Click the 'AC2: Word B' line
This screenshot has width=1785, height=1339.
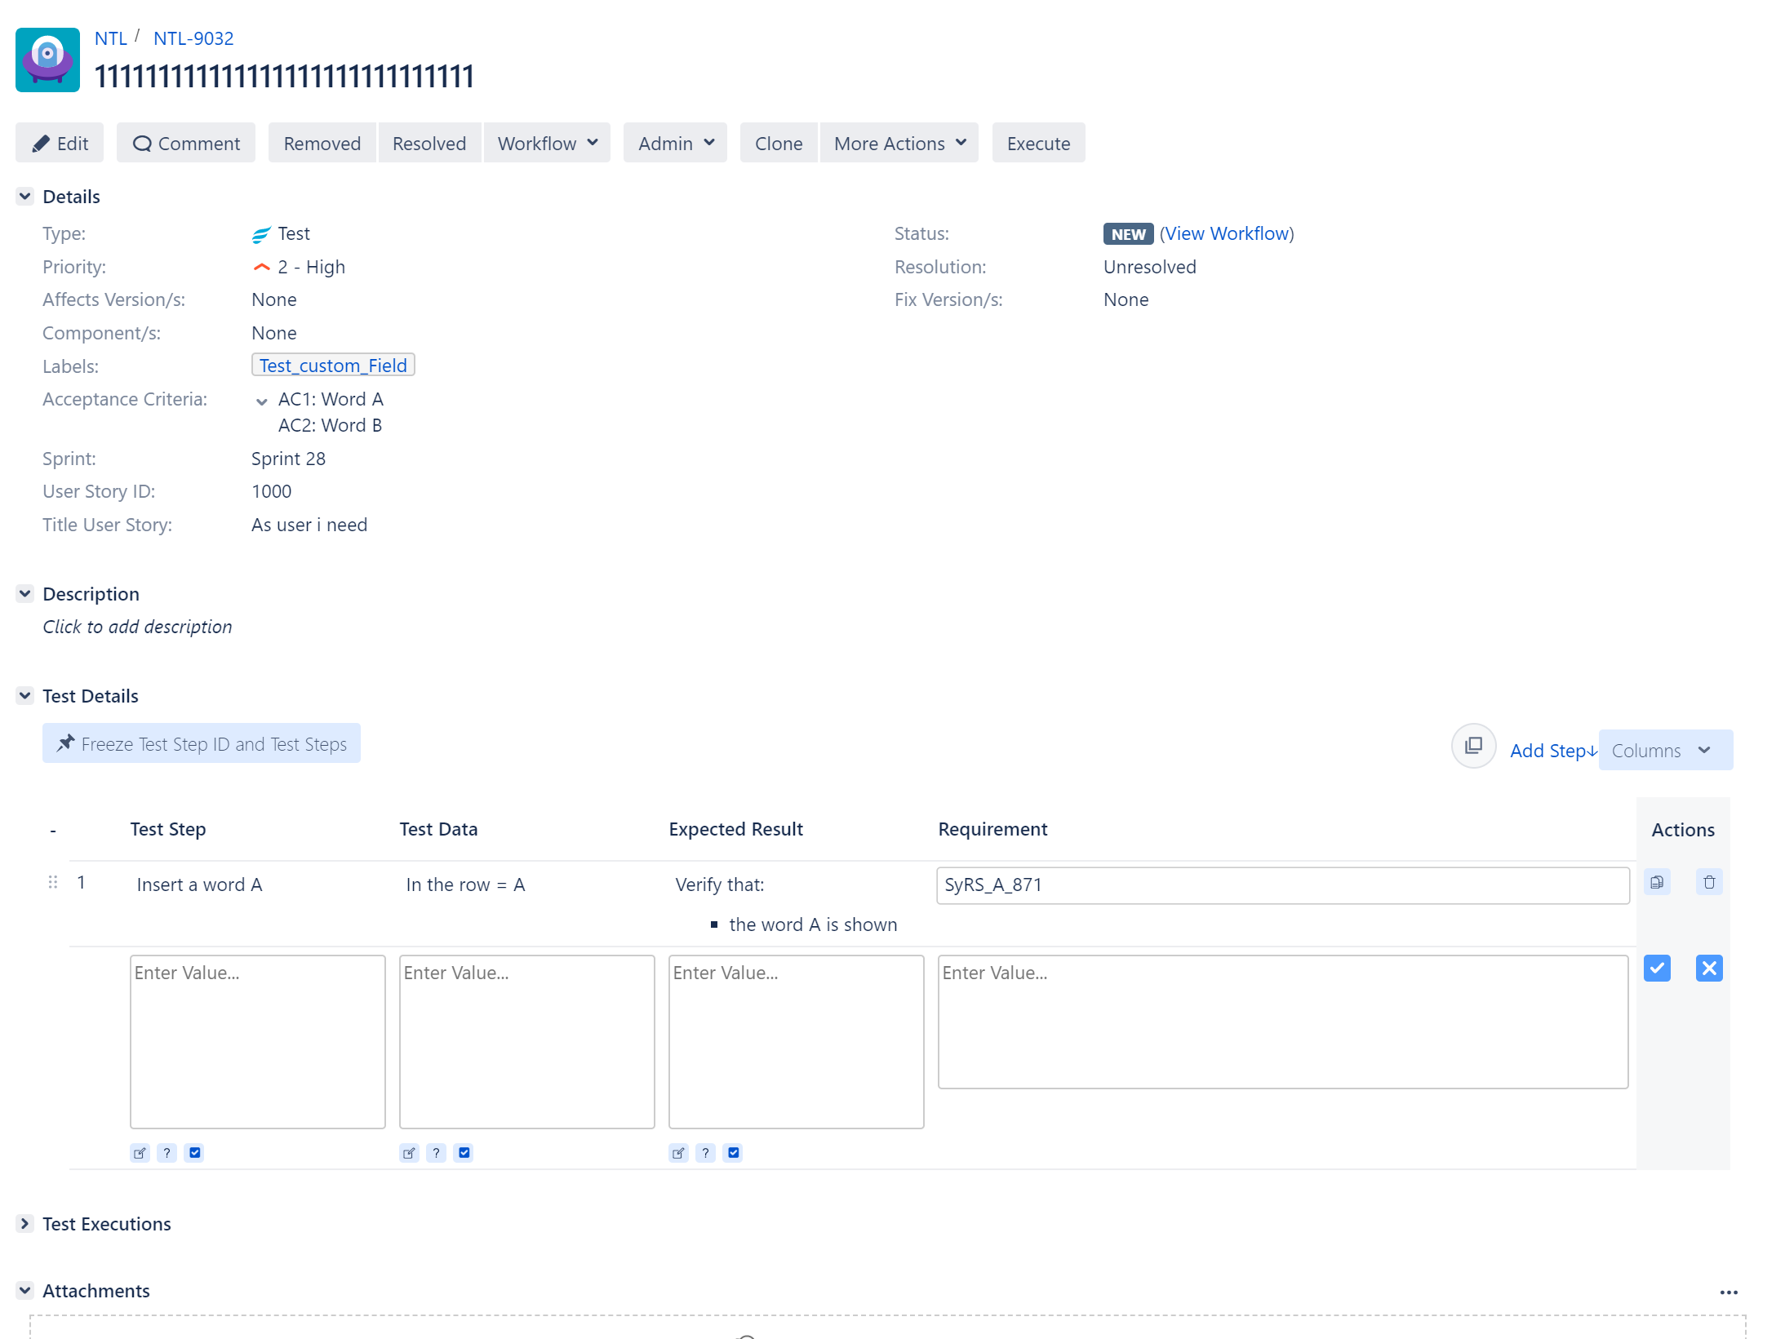[330, 425]
